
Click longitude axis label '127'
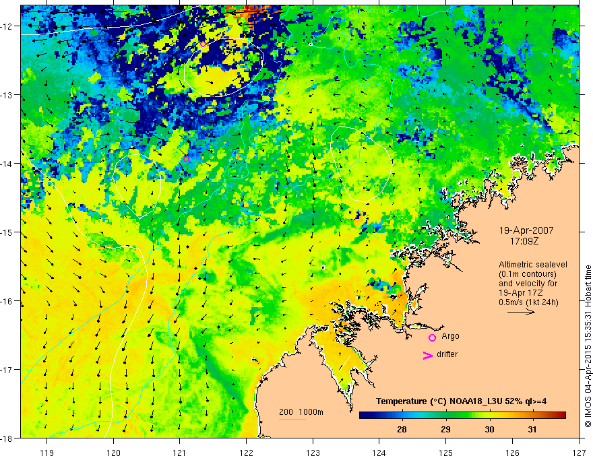(579, 453)
